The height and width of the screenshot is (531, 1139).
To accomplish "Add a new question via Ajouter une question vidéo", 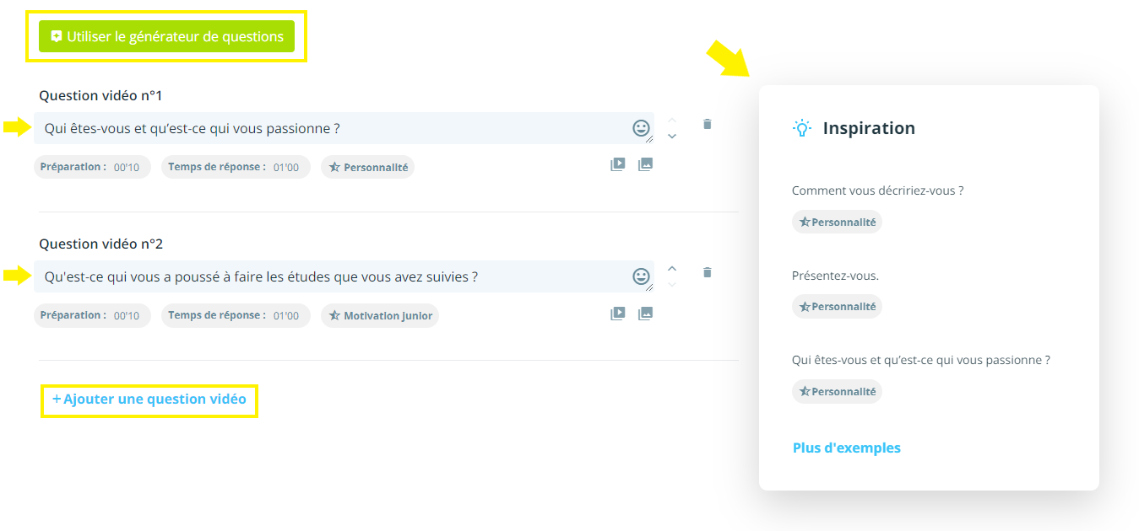I will click(149, 400).
